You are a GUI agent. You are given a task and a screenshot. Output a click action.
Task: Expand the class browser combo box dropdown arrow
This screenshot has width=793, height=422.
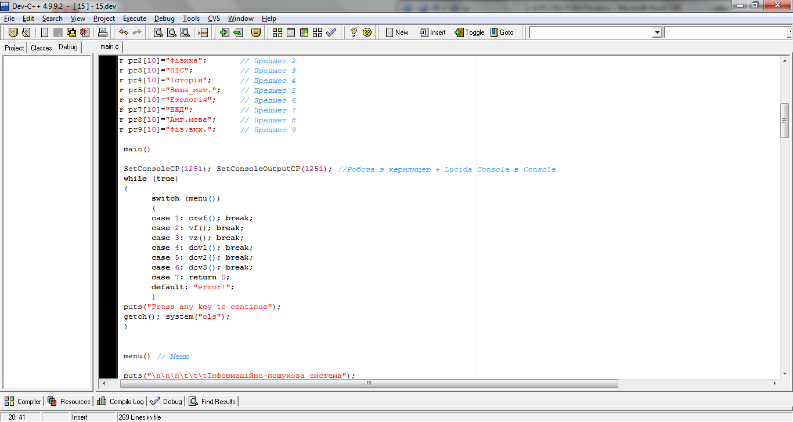(657, 33)
